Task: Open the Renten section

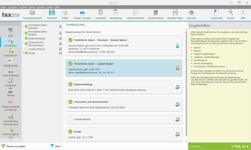Action: coord(10,92)
